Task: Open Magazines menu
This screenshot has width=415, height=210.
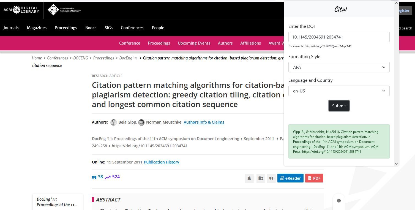Action: pyautogui.click(x=37, y=28)
